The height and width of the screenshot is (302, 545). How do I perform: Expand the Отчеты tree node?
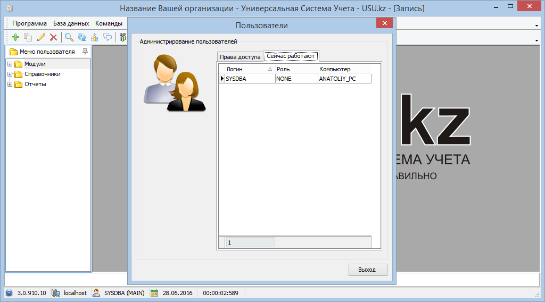click(10, 85)
